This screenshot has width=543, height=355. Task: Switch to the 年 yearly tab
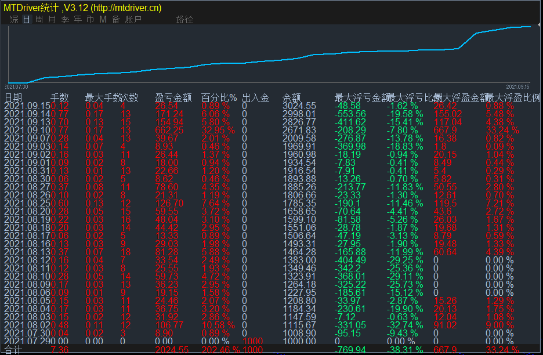click(78, 19)
